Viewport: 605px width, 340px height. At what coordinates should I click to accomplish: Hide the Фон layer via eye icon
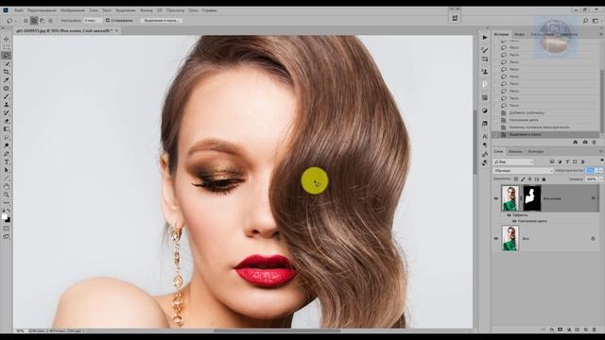(496, 239)
